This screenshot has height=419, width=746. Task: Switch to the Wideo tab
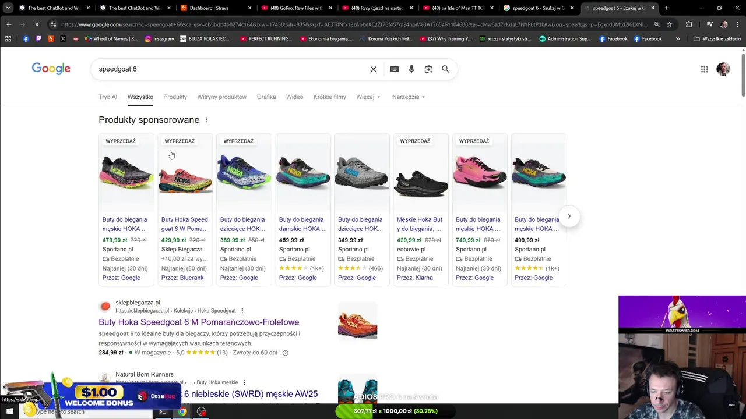click(294, 97)
